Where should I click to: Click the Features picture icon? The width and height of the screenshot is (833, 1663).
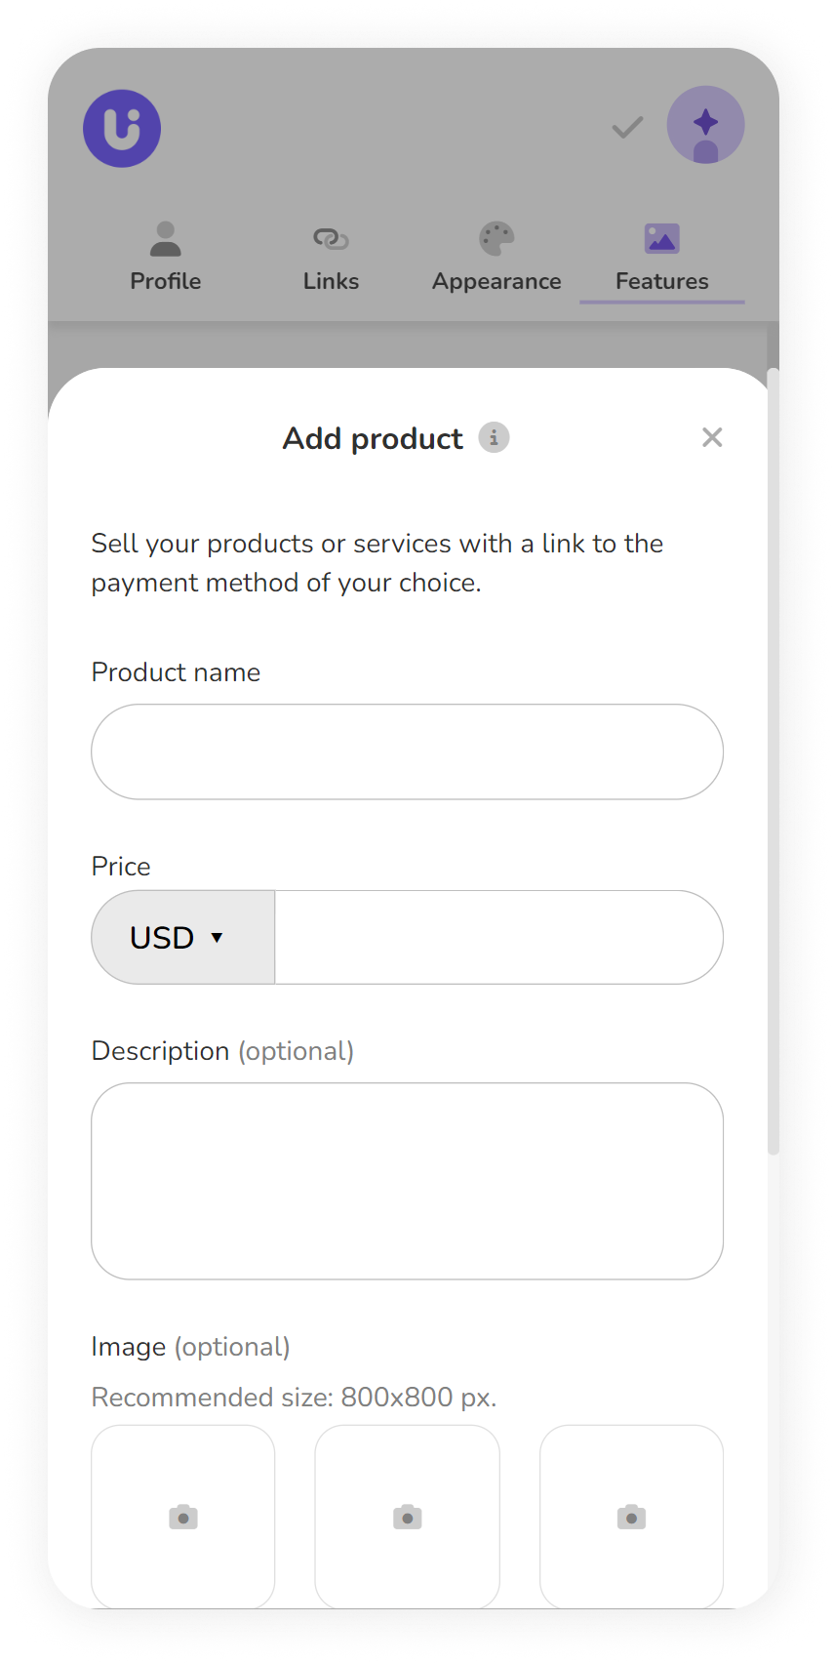662,239
